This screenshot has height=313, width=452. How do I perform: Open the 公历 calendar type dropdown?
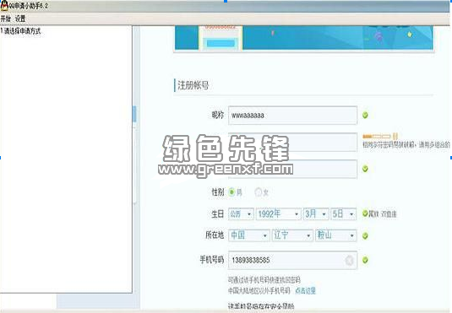(241, 214)
